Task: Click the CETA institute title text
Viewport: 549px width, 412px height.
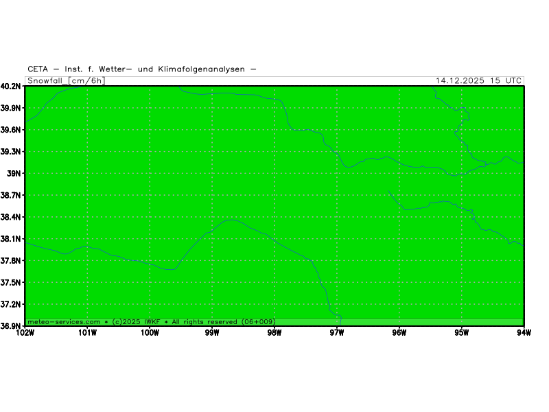Action: [x=142, y=69]
